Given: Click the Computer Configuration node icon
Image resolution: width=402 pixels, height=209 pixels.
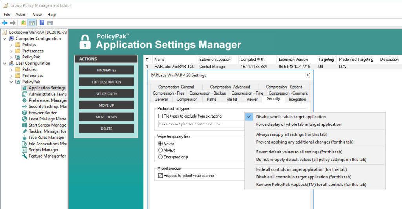Looking at the screenshot, I should tap(11, 38).
